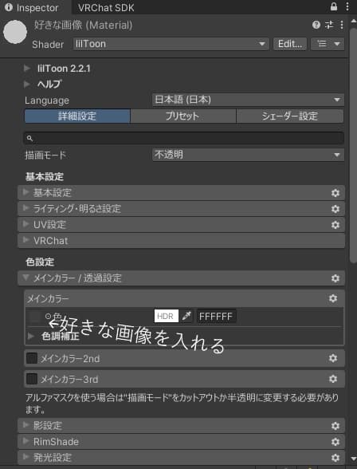Lock the Inspector panel with the padlock icon
This screenshot has width=357, height=469.
(334, 6)
